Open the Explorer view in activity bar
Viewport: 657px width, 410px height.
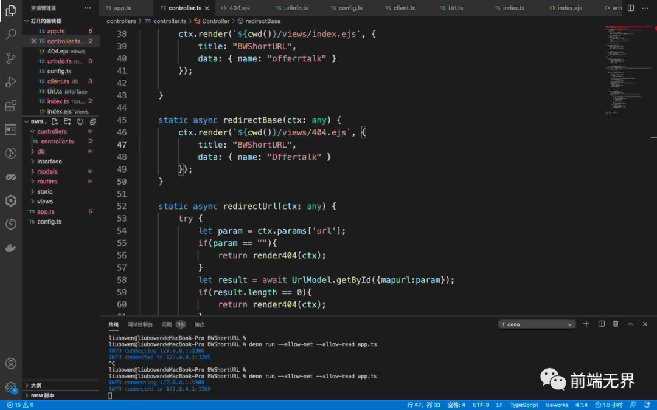[11, 10]
